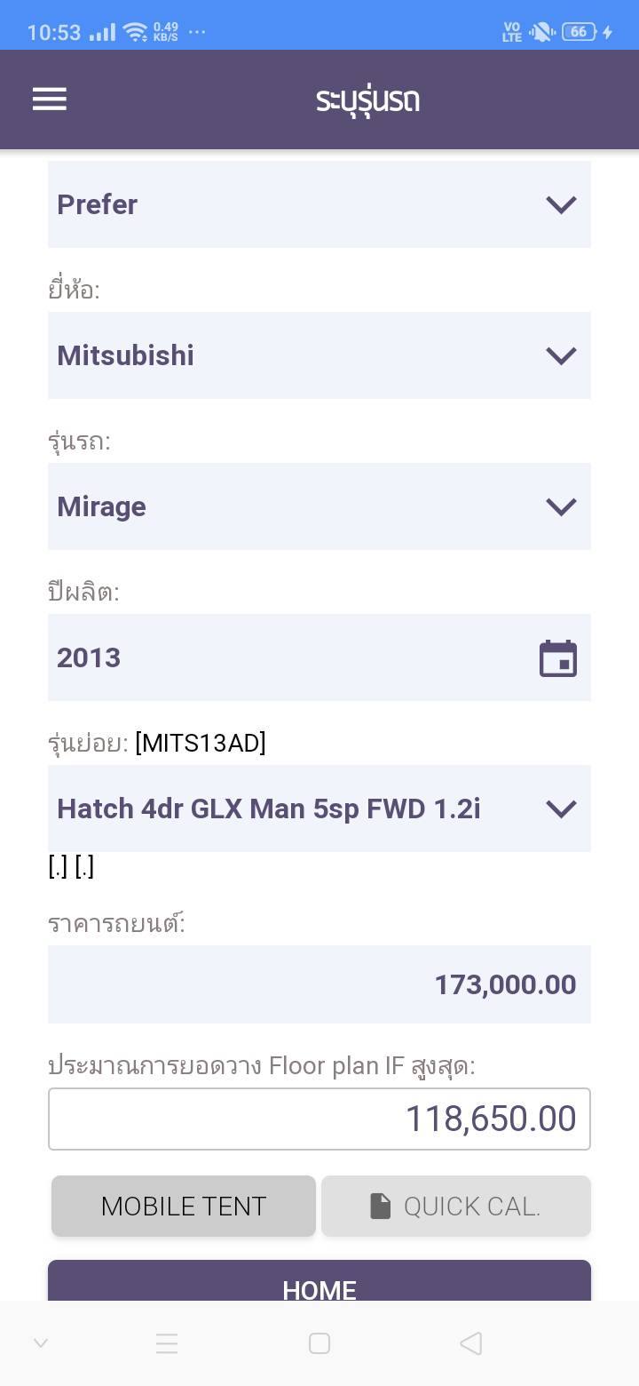639x1386 pixels.
Task: Tap the [MITS13AD] sub-model code text
Action: pos(201,743)
